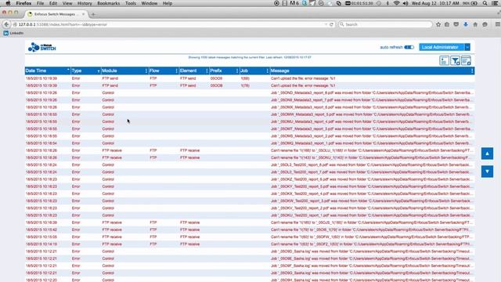Open the Element column options menu
This screenshot has height=282, width=501.
coord(207,70)
